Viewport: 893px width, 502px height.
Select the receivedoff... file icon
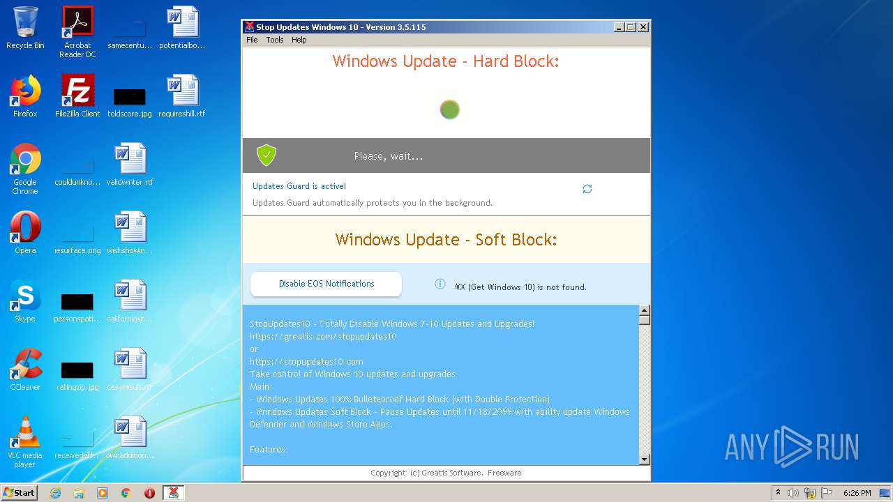pyautogui.click(x=77, y=443)
